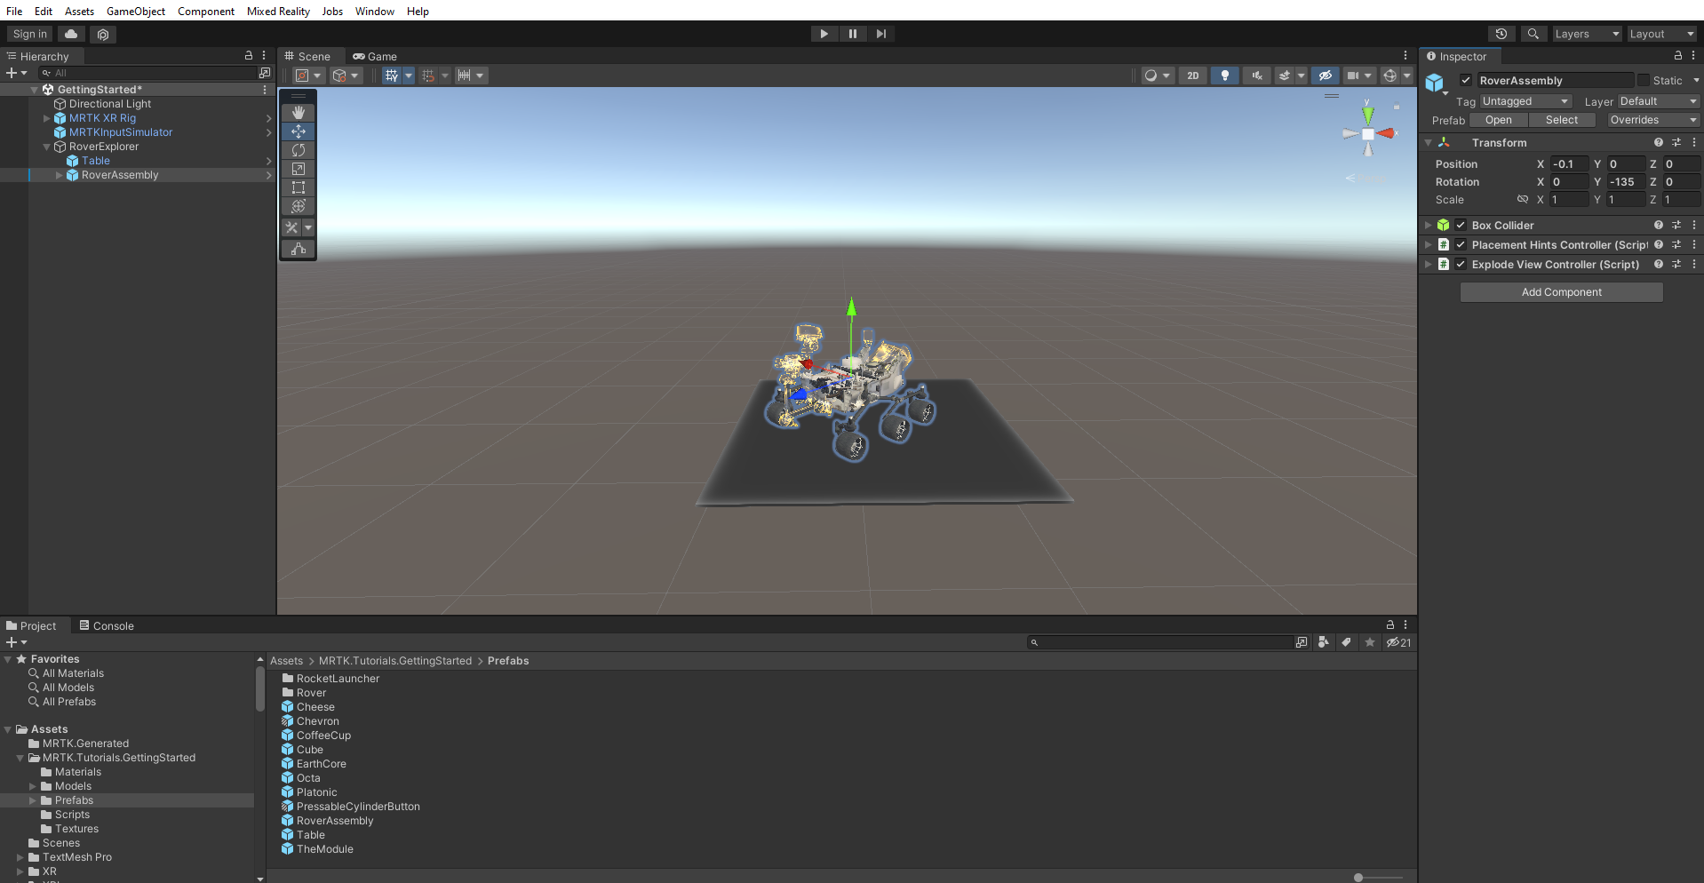Screen dimensions: 1704x883
Task: Toggle scene visibility hidden-eye button
Action: click(x=1325, y=76)
